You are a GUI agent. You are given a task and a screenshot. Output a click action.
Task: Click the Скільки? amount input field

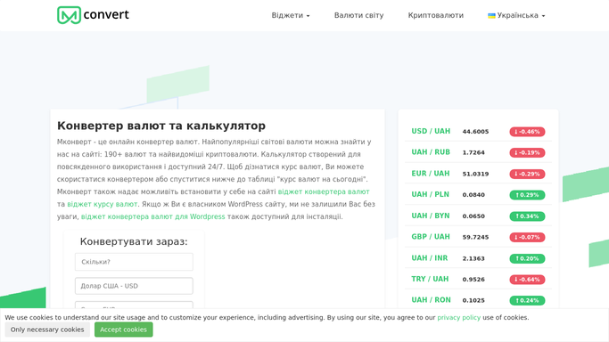coord(134,262)
